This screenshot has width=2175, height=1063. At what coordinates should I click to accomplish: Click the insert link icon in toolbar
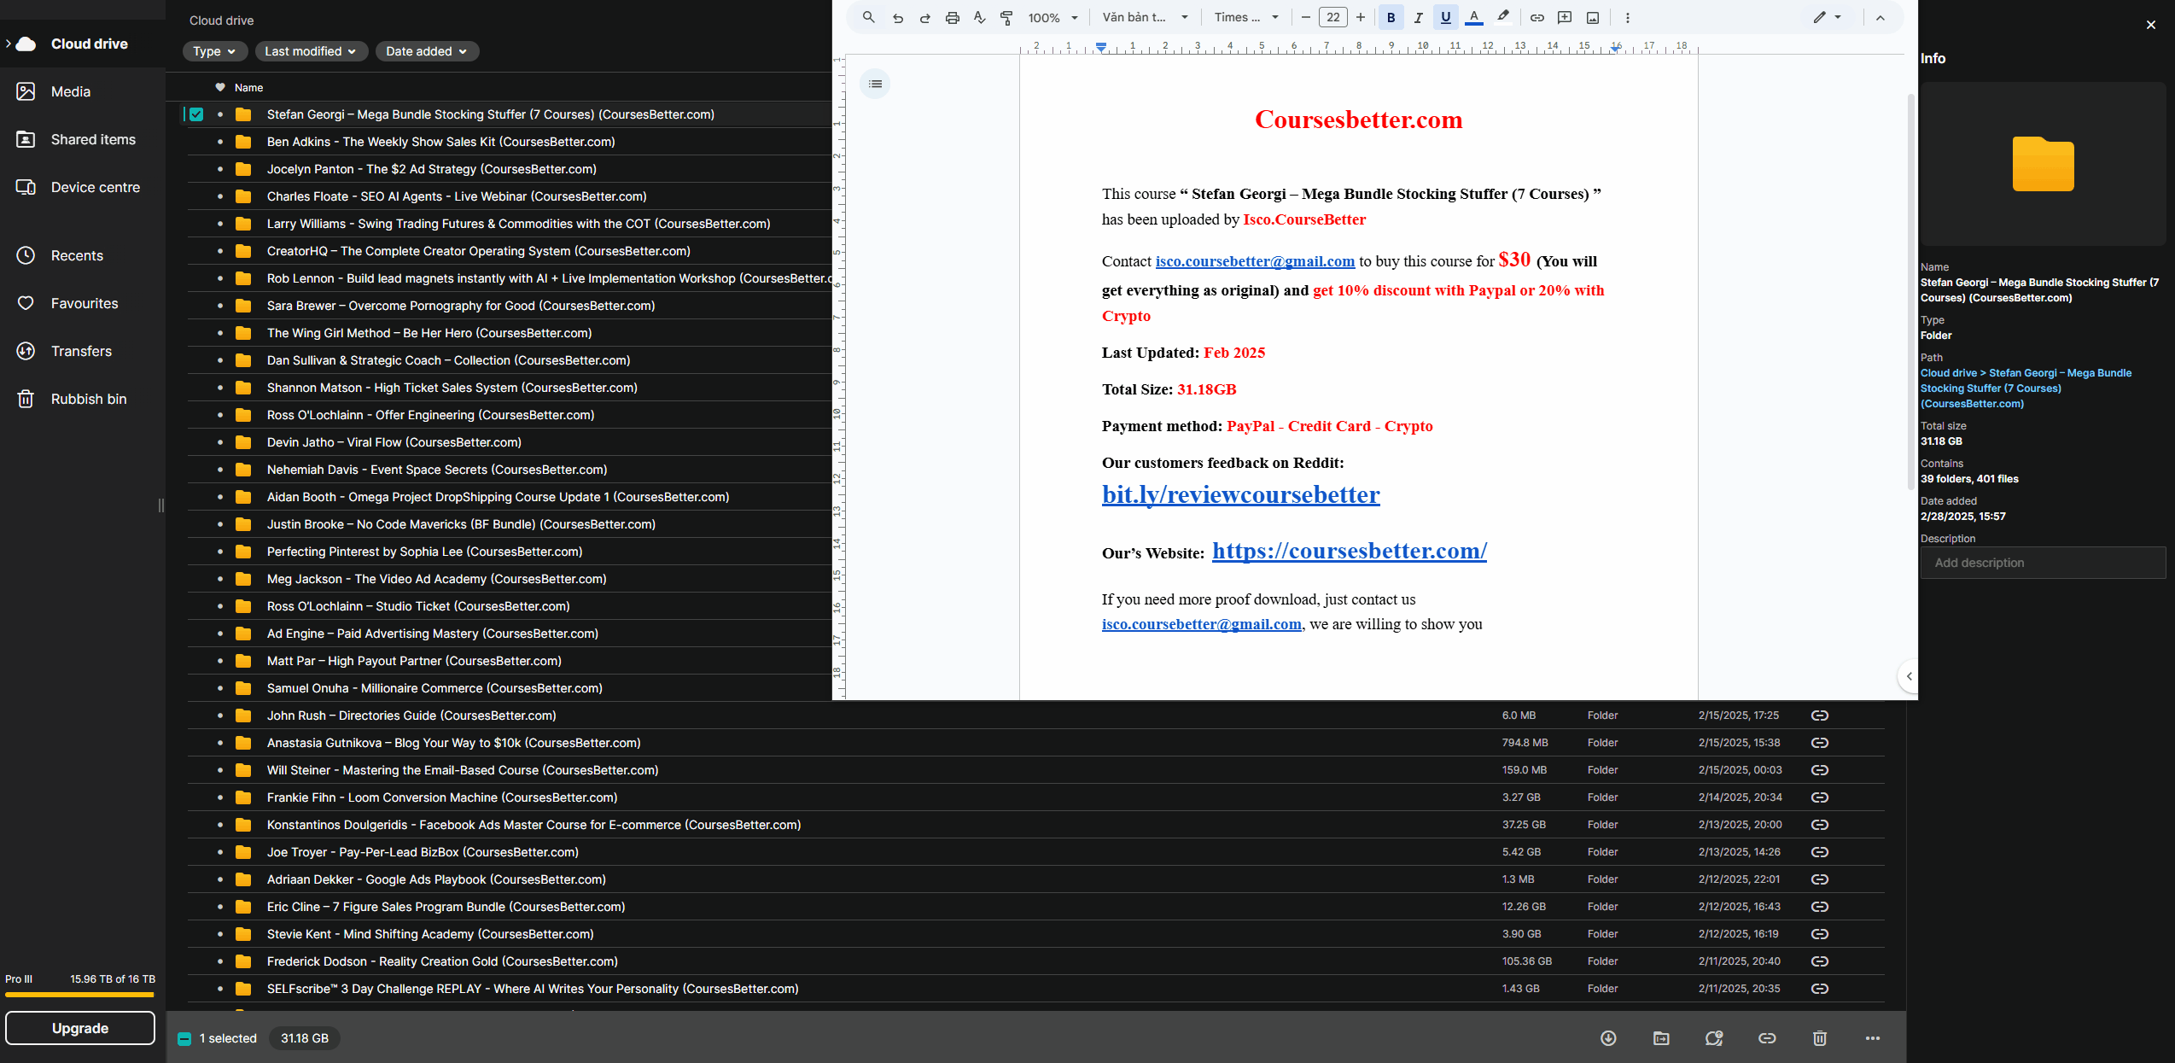[1536, 18]
